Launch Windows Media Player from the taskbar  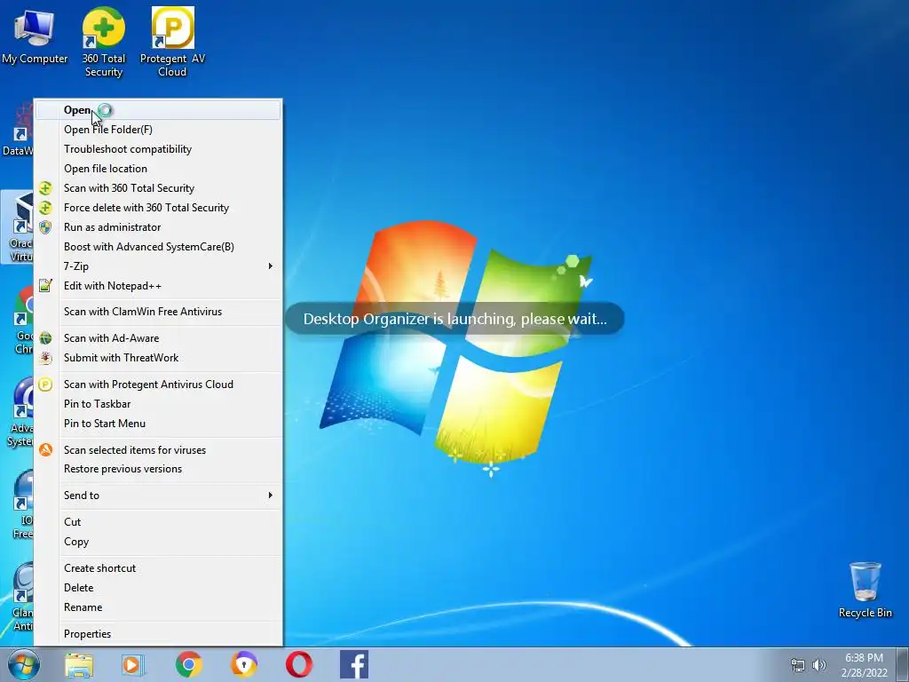[133, 664]
